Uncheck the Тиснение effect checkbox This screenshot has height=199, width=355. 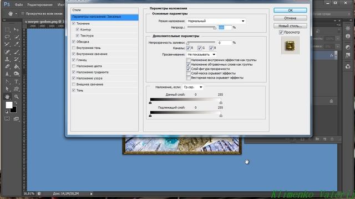(74, 23)
